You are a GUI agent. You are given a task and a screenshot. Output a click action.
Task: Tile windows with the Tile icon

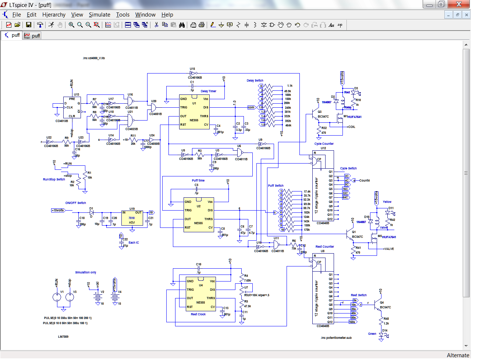tap(128, 25)
